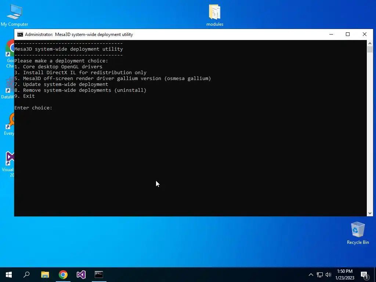Viewport: 376px width, 282px height.
Task: Minimize the Mesa3D deployment utility window
Action: click(331, 34)
